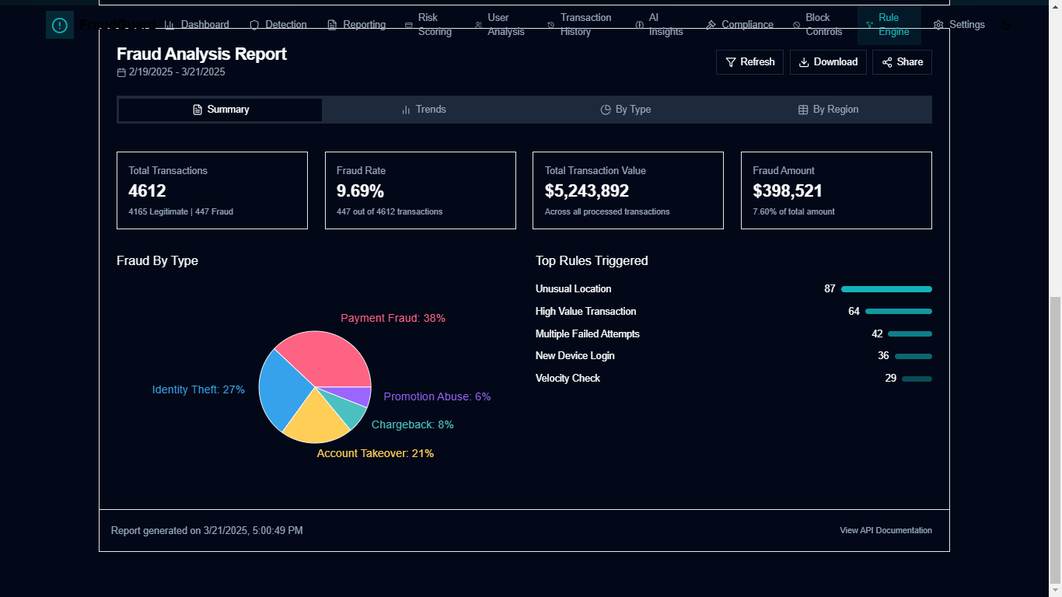Click the Unusual Location progress bar
Screen dimensions: 1062x597
pos(886,289)
